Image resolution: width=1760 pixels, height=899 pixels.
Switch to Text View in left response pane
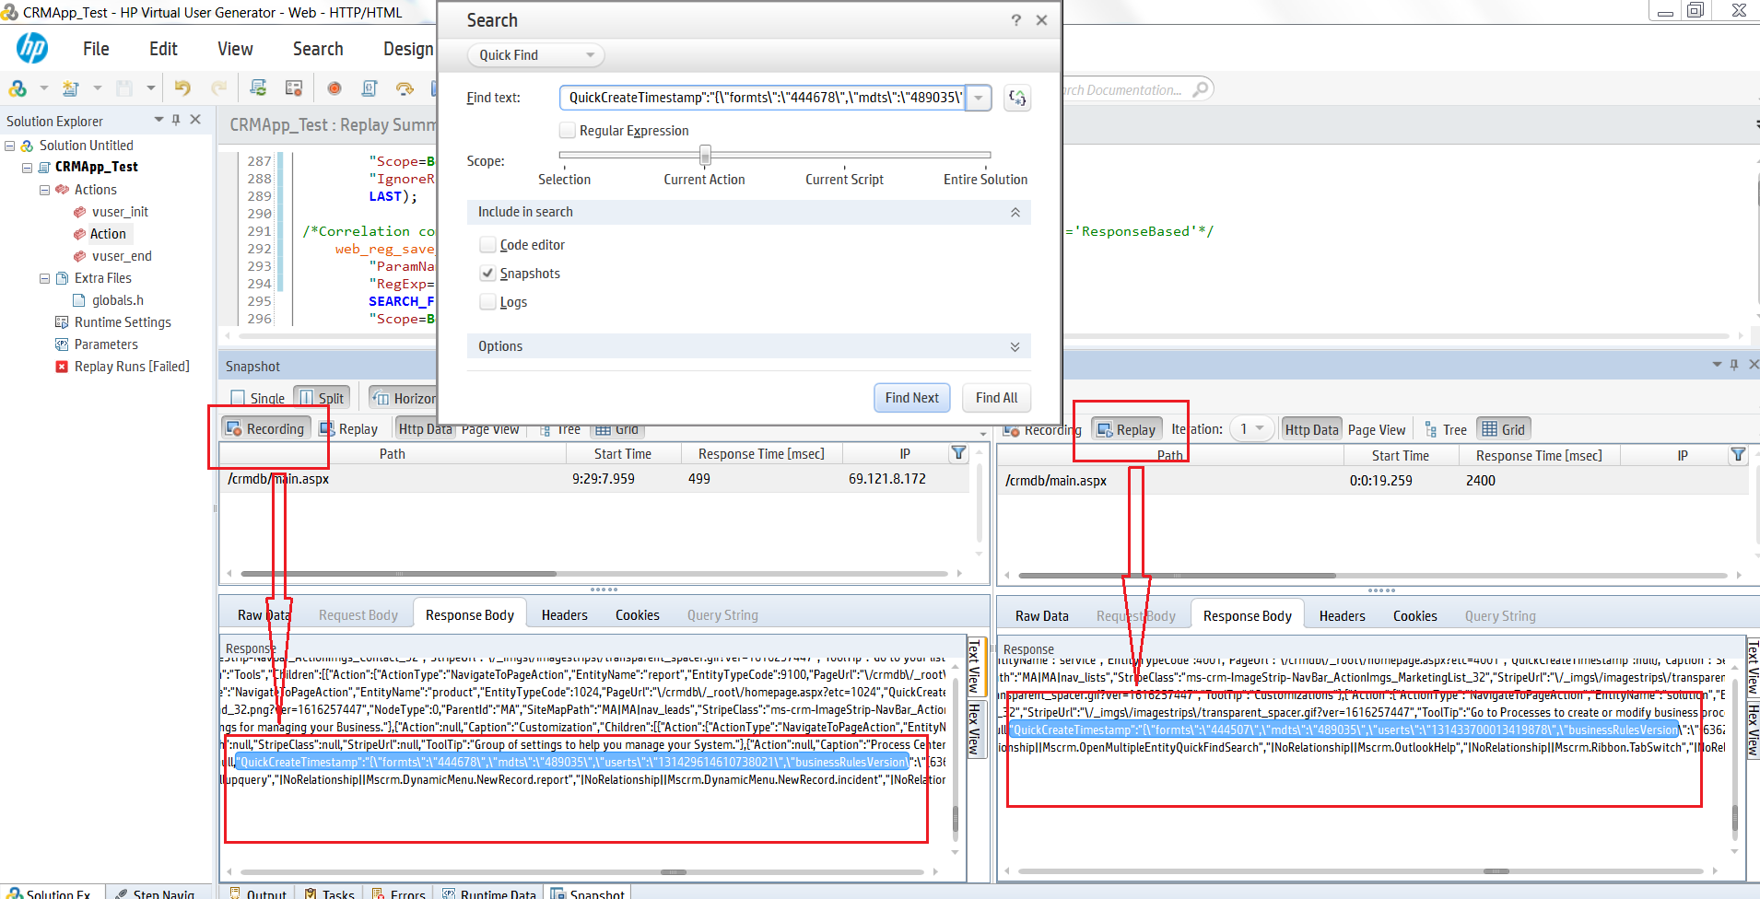tap(975, 667)
